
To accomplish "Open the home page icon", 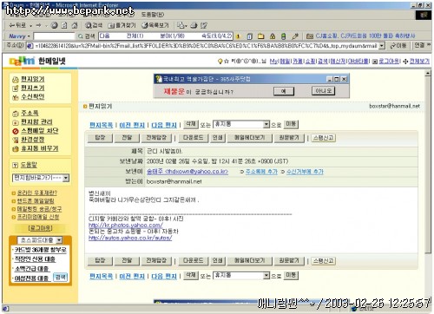I will (75, 25).
